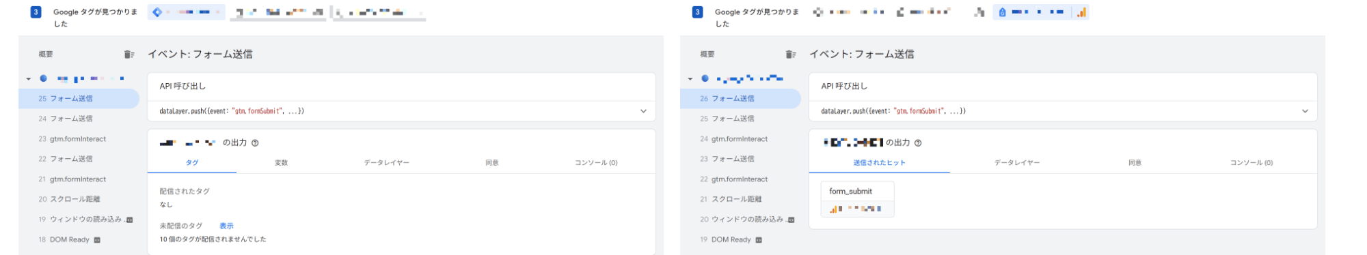Open 同意 tab in left panel

(x=491, y=163)
